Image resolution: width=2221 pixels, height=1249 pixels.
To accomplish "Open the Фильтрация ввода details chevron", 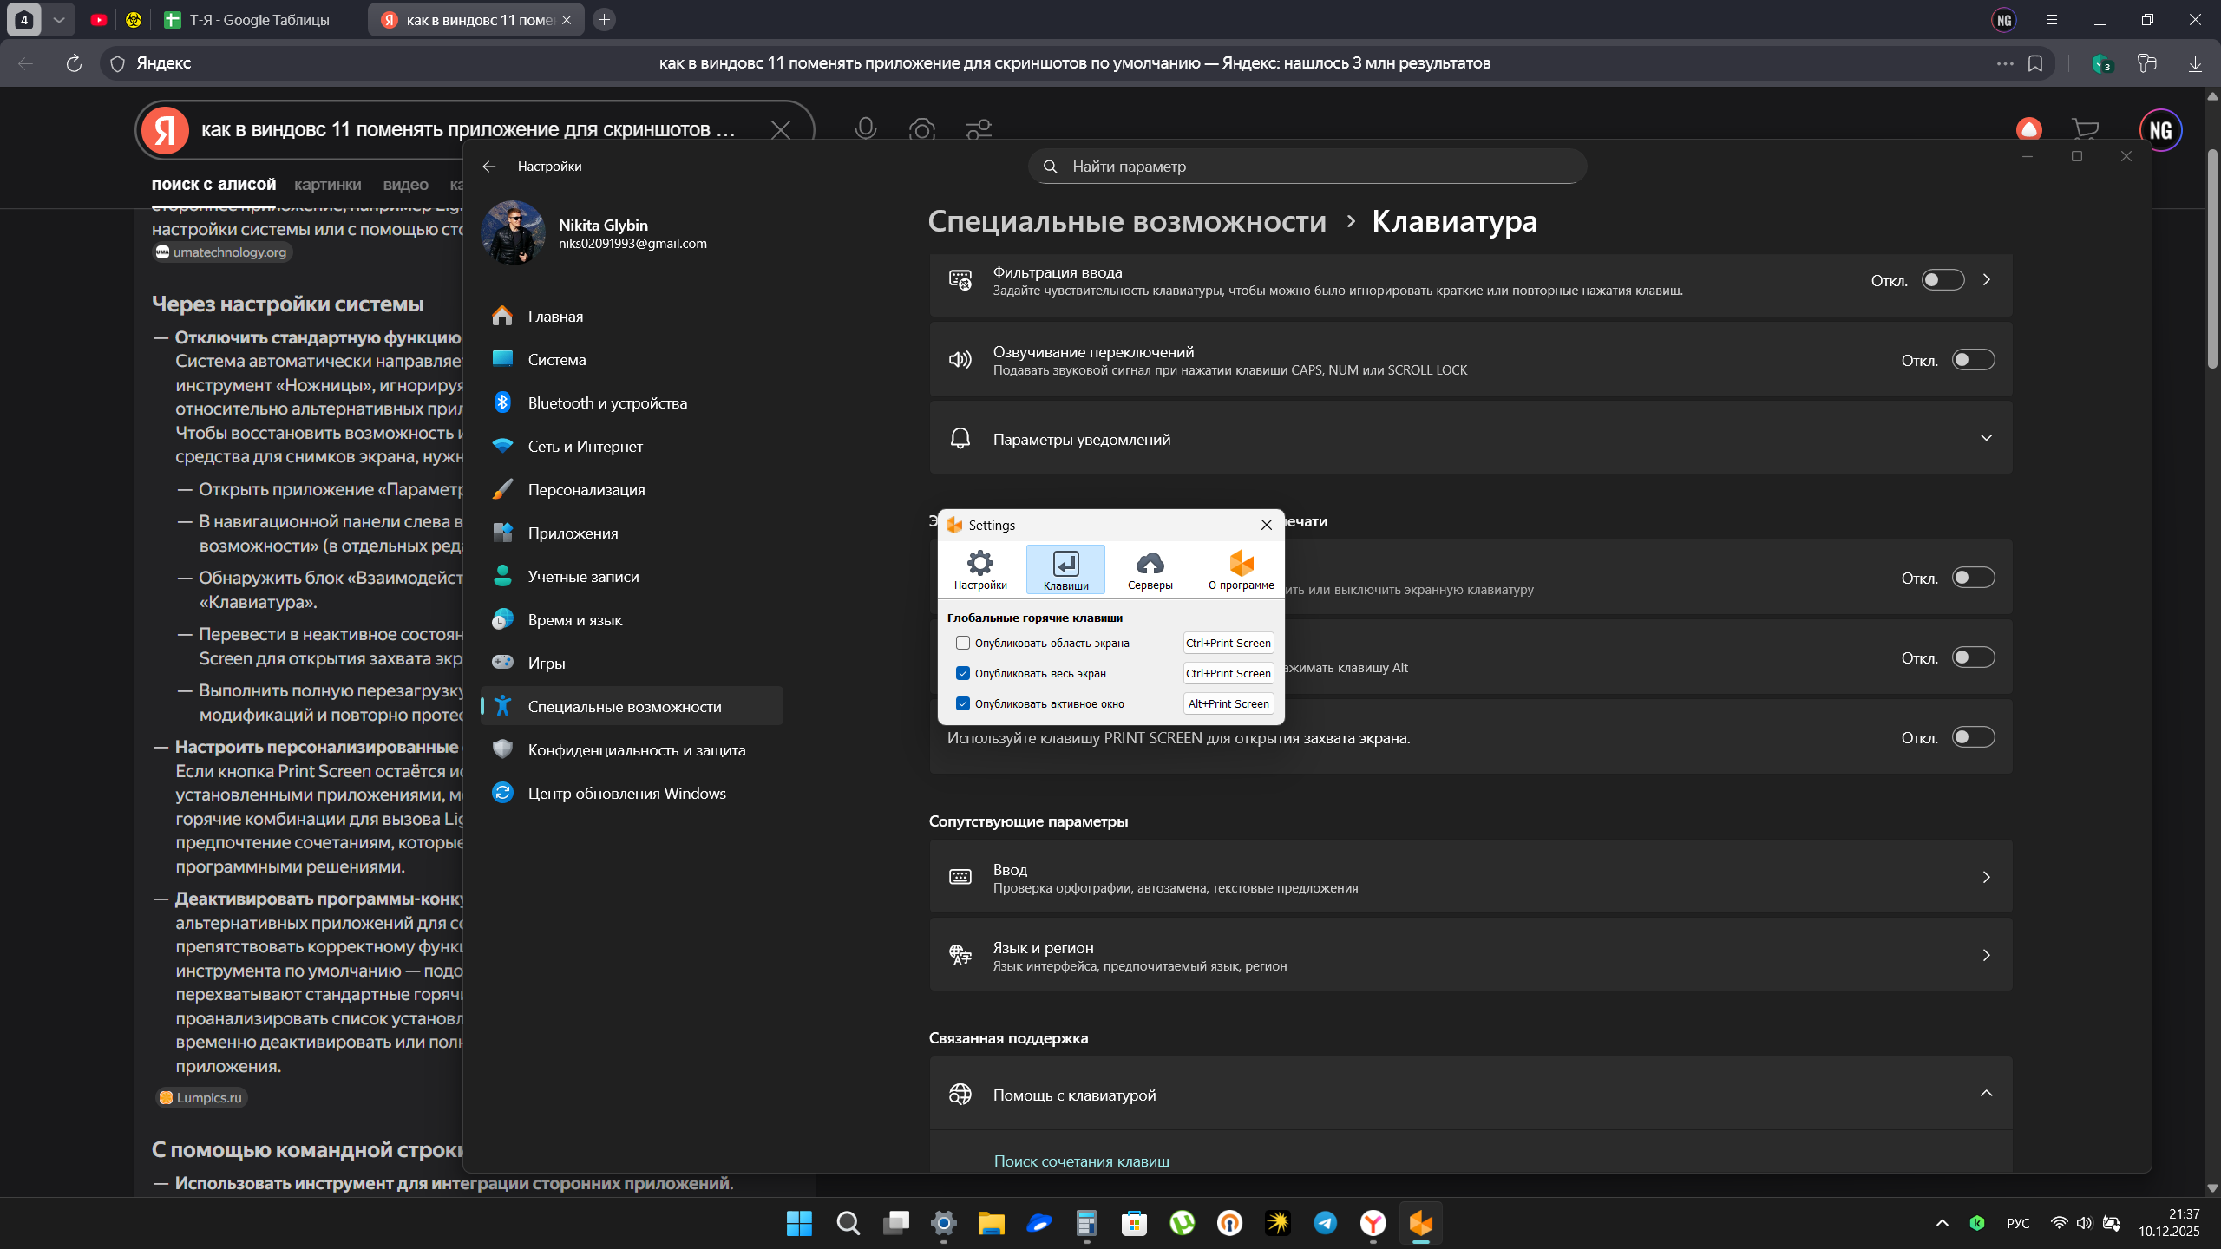I will point(1987,280).
